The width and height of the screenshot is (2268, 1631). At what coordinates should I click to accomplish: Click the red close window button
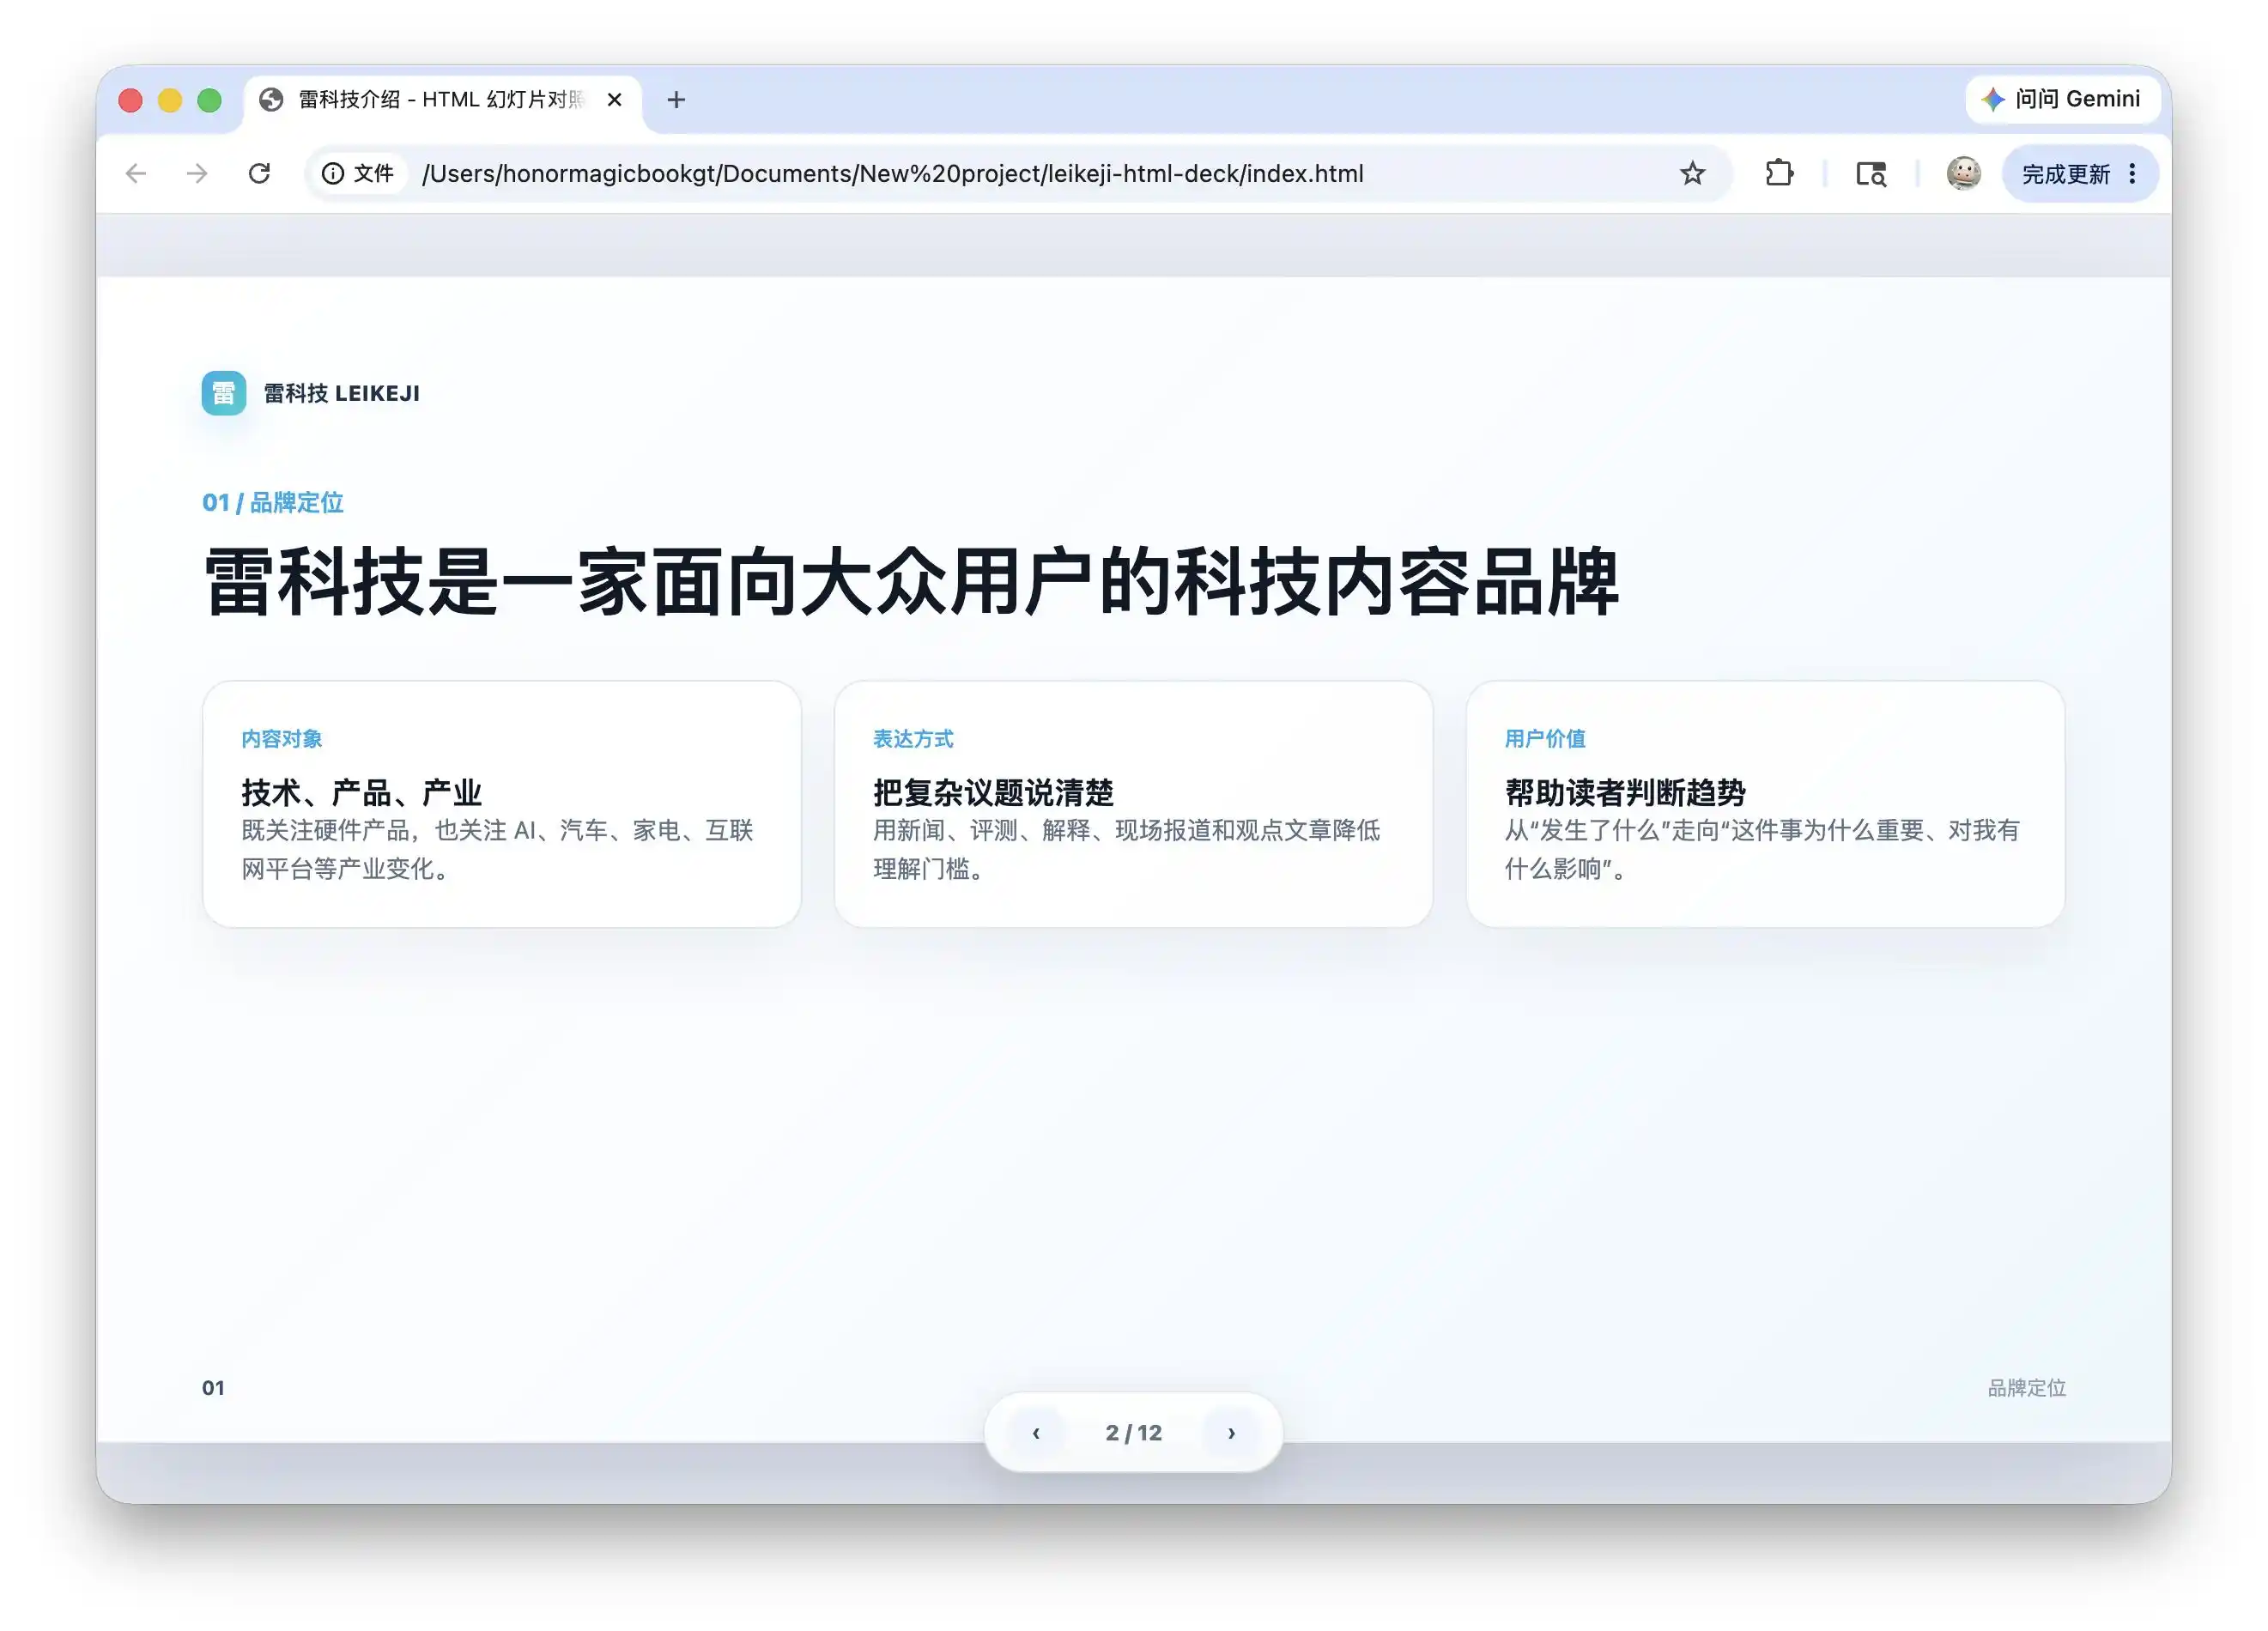(x=130, y=100)
